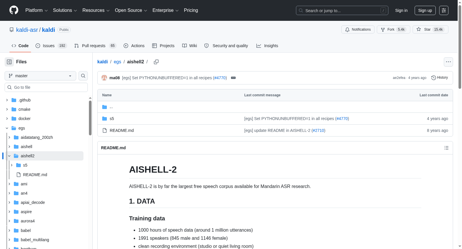Copy the aishell2 path to clipboard
462x249 pixels.
click(156, 62)
